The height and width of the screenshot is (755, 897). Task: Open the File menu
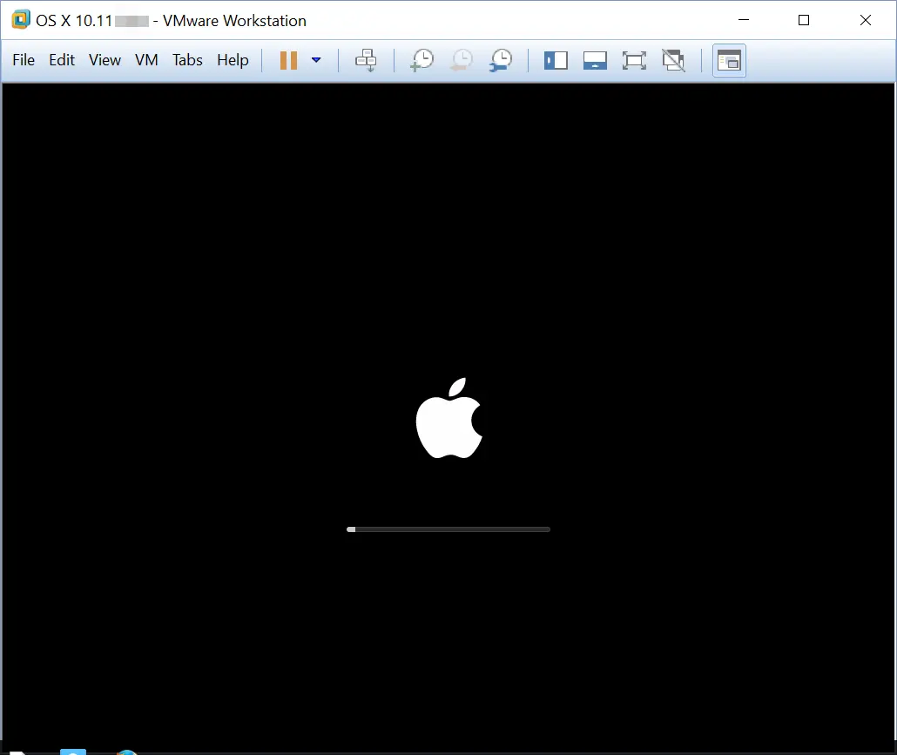23,60
